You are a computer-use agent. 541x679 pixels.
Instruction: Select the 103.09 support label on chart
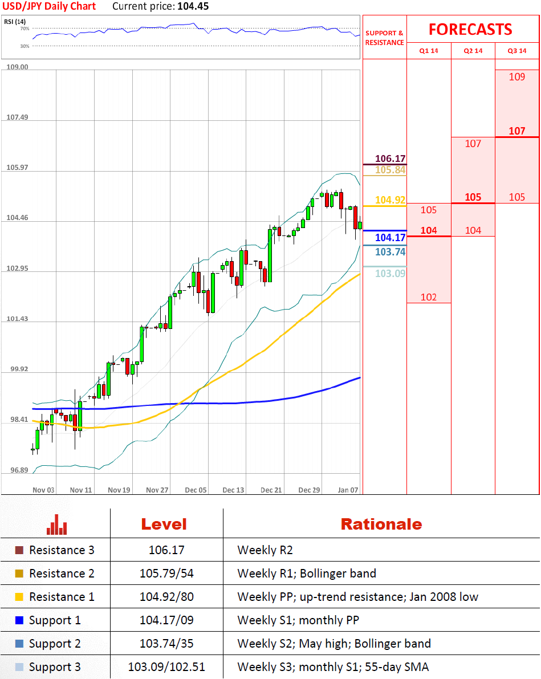[391, 274]
